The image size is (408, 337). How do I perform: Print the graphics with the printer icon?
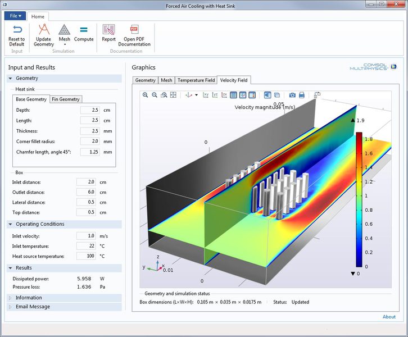[302, 95]
